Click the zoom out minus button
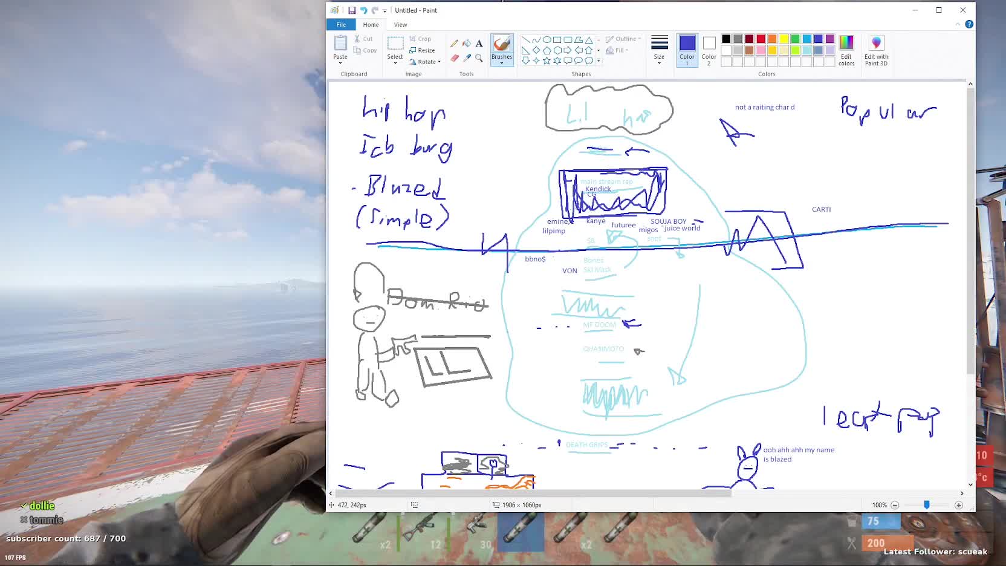The image size is (1006, 566). coord(895,505)
